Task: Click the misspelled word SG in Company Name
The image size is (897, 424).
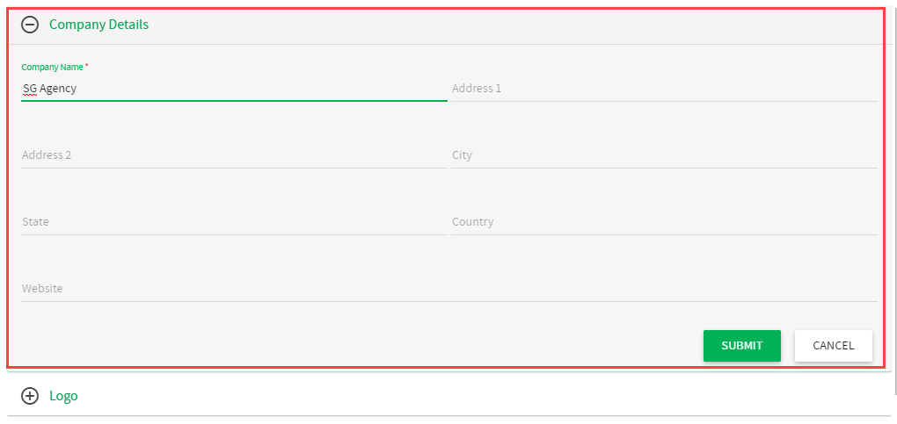Action: pyautogui.click(x=30, y=89)
